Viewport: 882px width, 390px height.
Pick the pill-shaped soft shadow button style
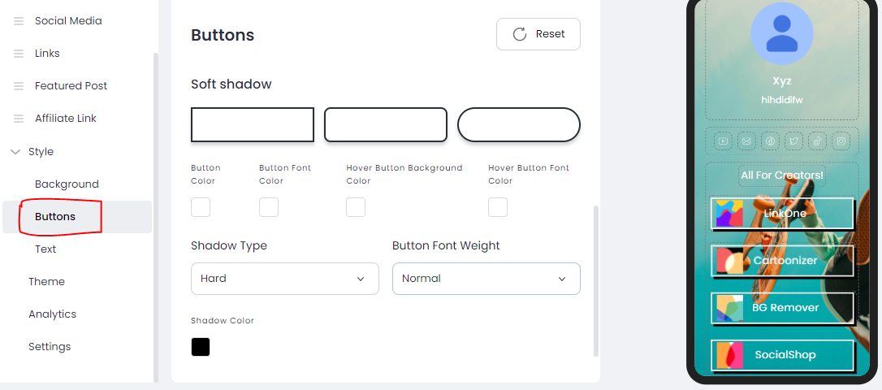click(x=519, y=125)
